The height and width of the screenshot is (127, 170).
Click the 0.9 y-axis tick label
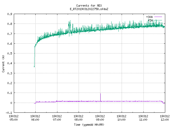(10, 14)
